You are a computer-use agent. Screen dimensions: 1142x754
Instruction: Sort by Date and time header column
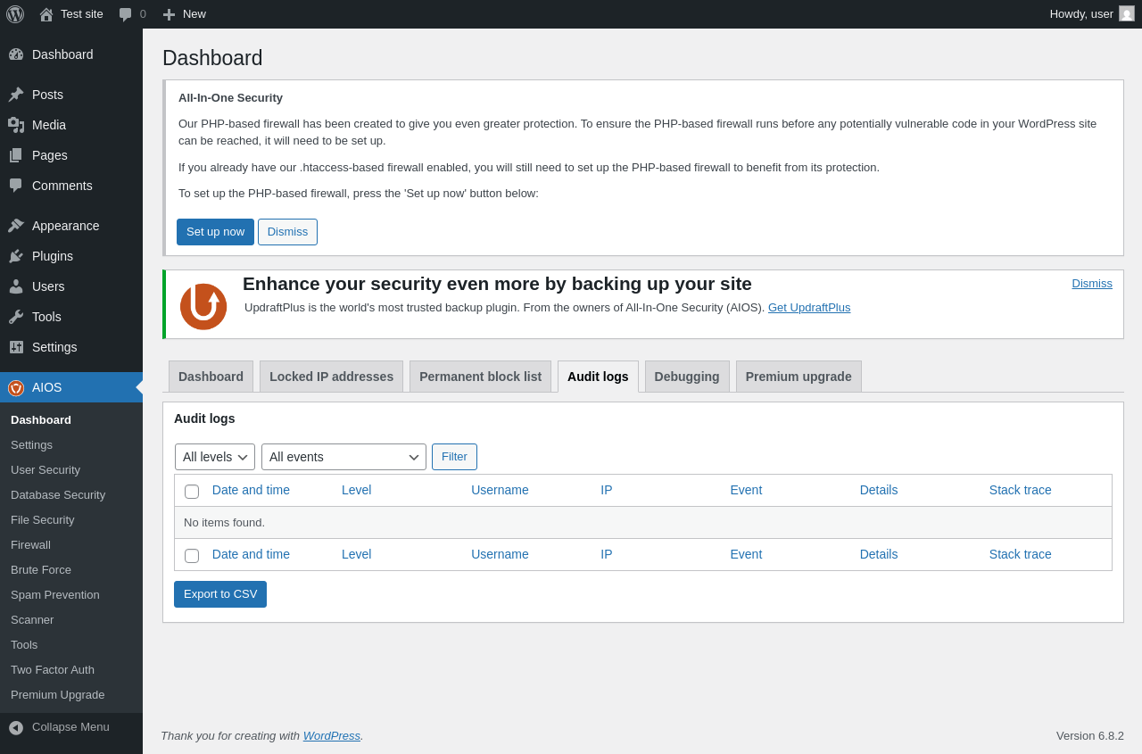pyautogui.click(x=251, y=490)
